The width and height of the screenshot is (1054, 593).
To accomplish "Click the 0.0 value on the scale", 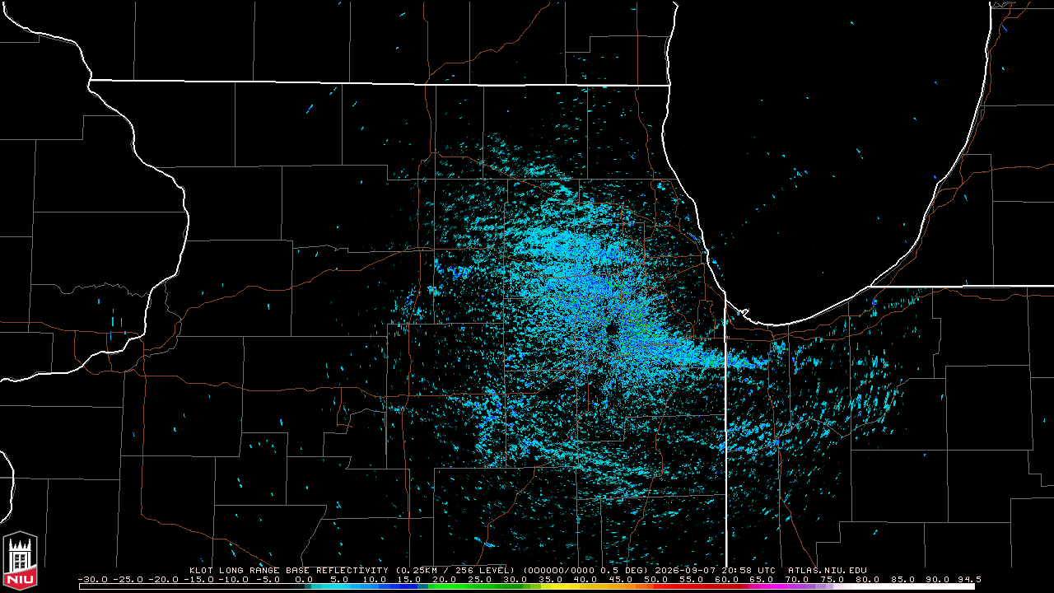I will tap(304, 580).
